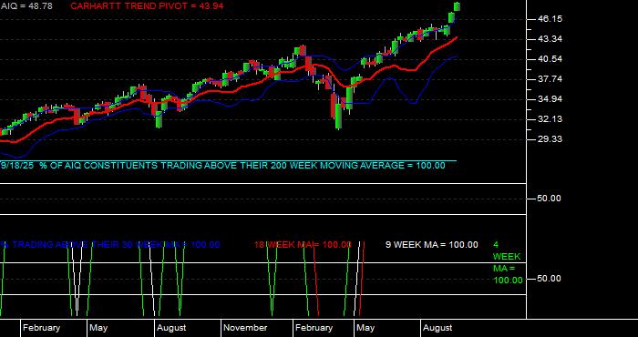Click the 50.00 label of the 200-week breadth panel
The width and height of the screenshot is (638, 337).
click(x=550, y=199)
